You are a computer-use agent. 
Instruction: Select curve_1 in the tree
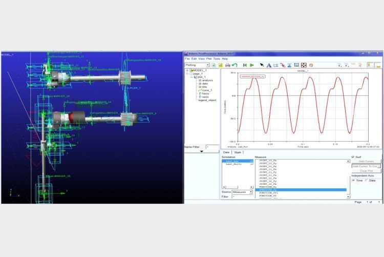[207, 90]
